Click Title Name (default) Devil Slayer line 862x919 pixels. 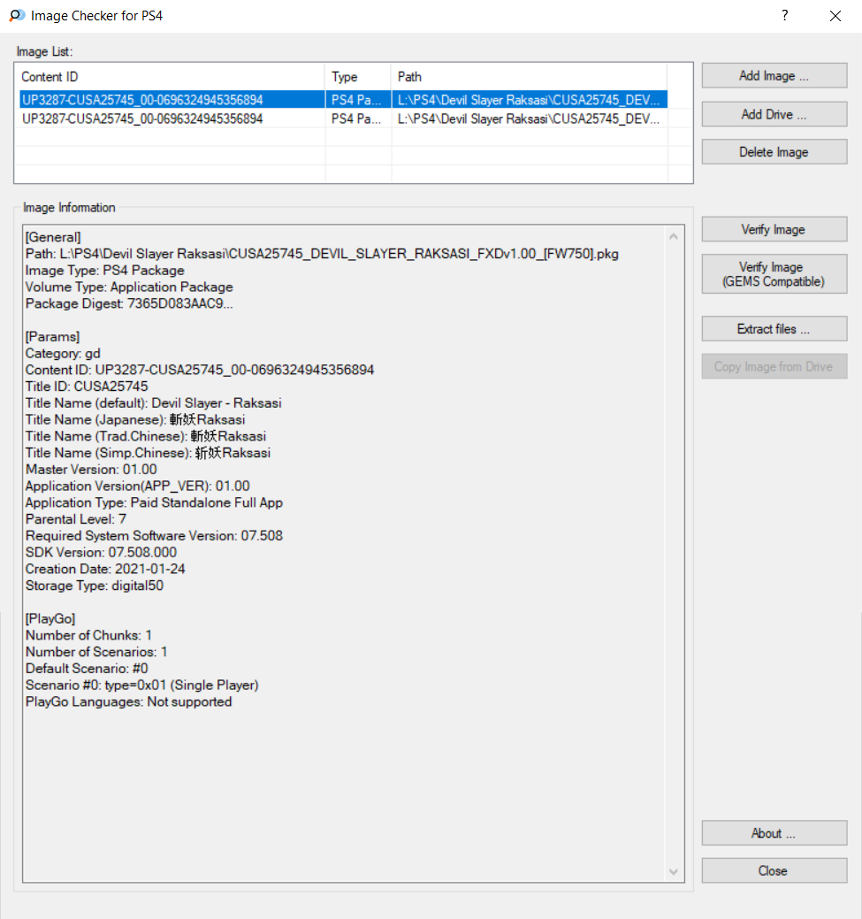coord(154,403)
